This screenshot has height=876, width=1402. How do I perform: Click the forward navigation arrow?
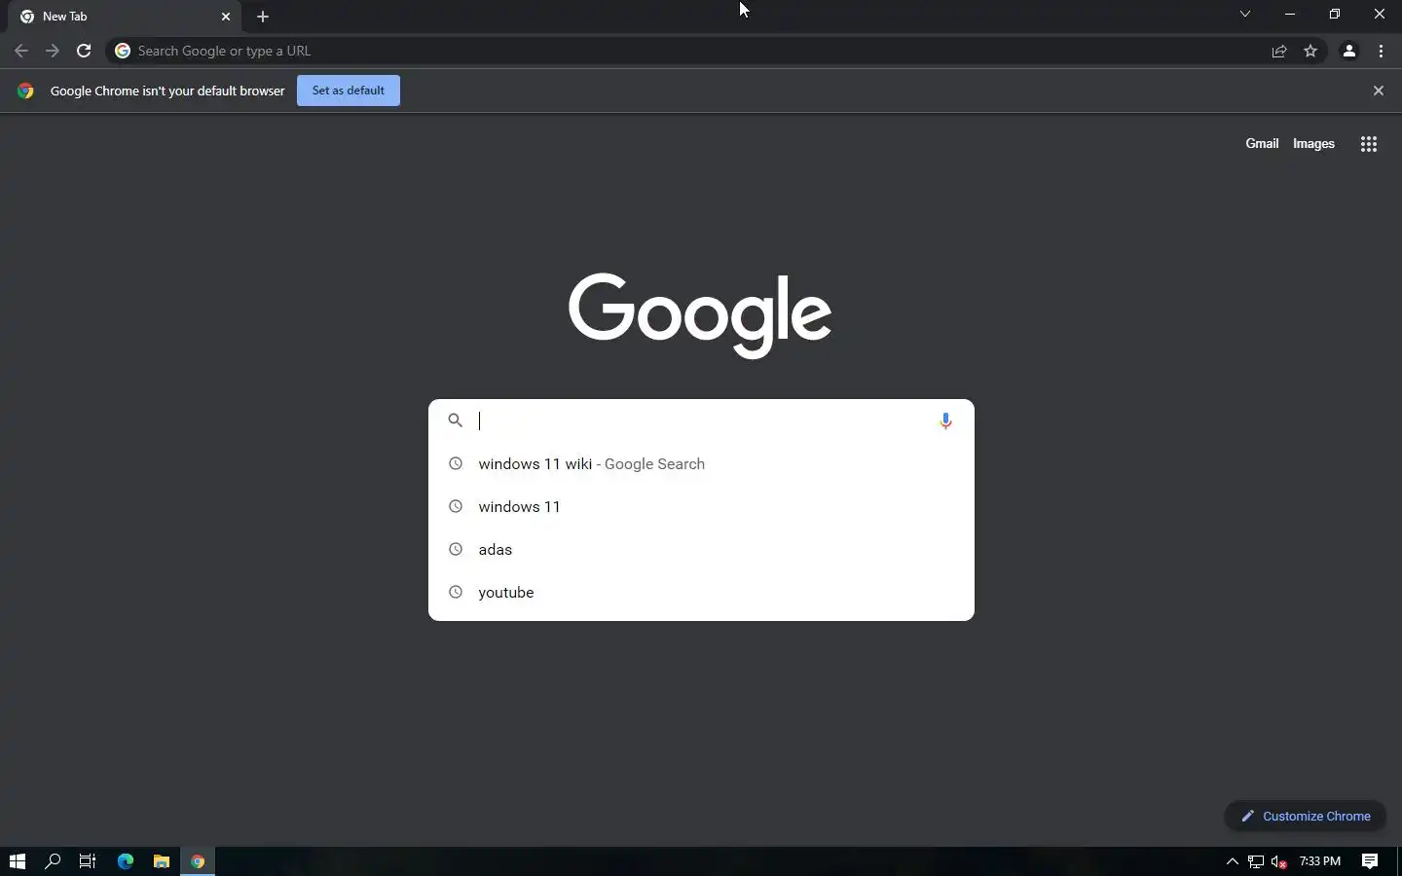click(x=53, y=51)
